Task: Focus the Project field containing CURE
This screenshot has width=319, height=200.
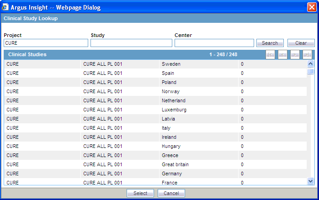Action: tap(46, 43)
